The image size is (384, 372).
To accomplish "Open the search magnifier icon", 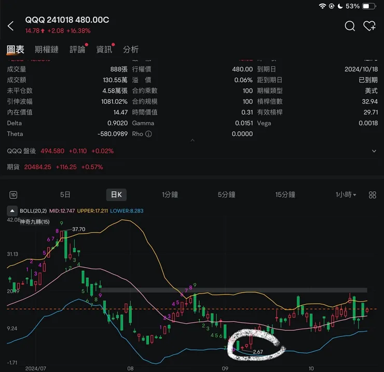I will click(x=350, y=26).
